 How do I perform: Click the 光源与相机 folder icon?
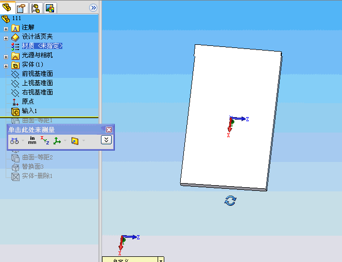click(x=15, y=56)
